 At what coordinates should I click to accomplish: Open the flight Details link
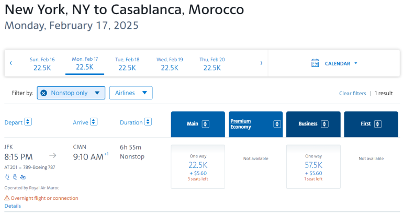(x=13, y=206)
